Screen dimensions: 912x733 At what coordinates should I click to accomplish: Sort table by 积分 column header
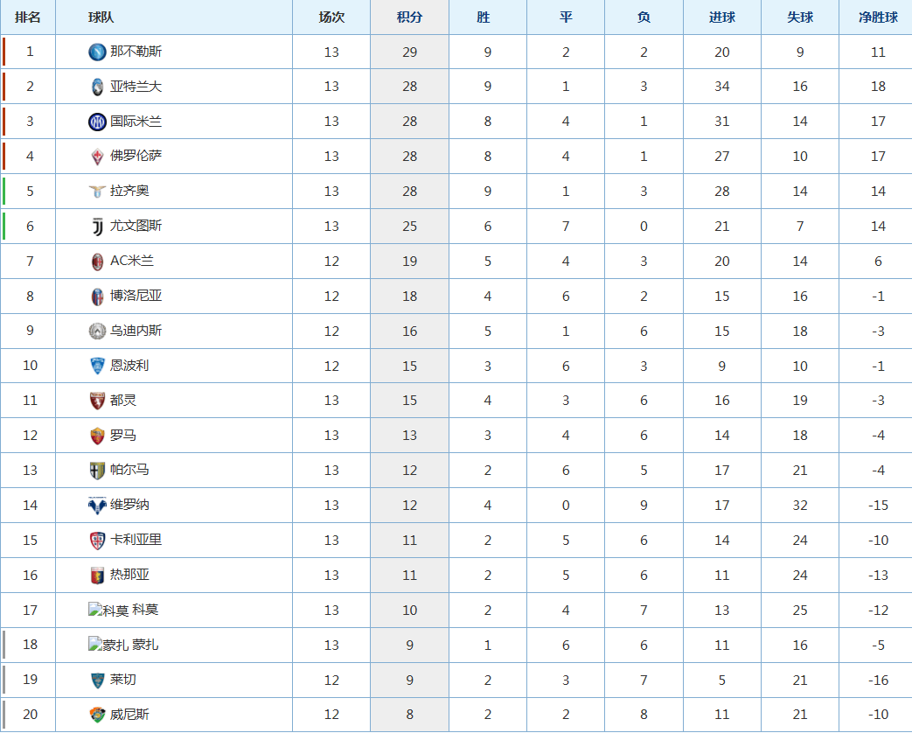409,17
